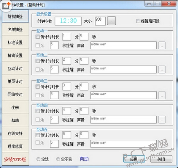
Task: Browse for sound file in 互动四
Action: click(162, 120)
